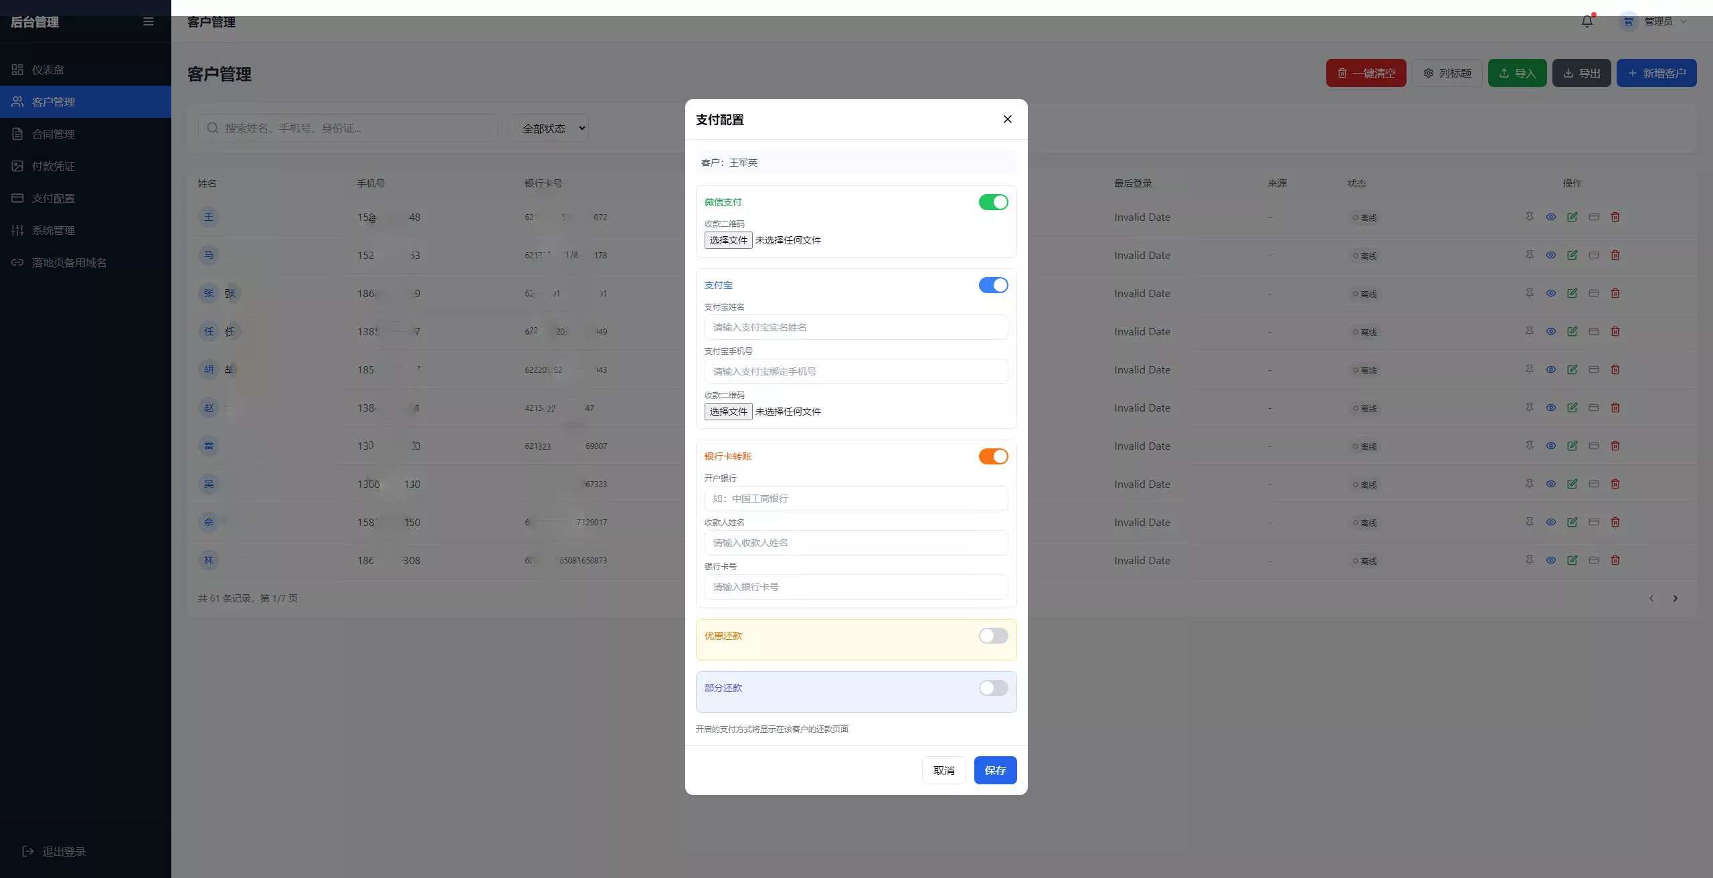This screenshot has width=1713, height=878.
Task: Click into the 开户银行 input field
Action: [x=855, y=499]
